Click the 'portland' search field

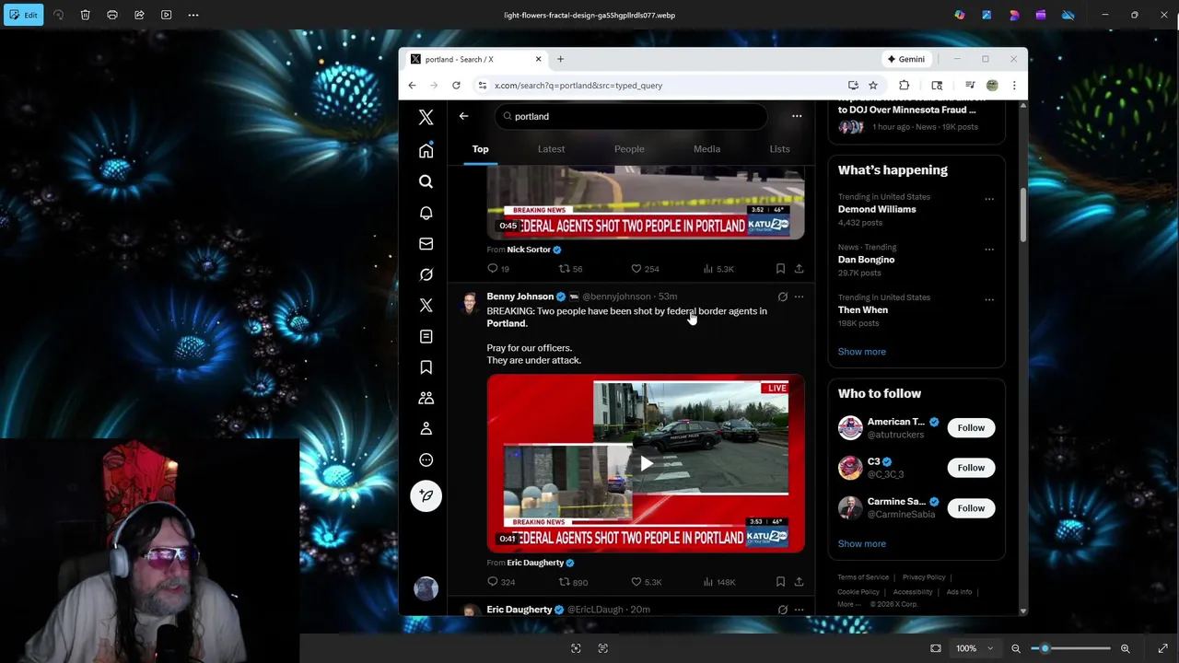point(631,116)
